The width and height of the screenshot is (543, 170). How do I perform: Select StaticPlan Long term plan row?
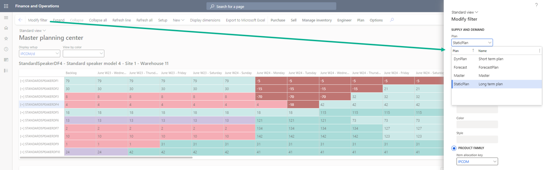(x=496, y=84)
